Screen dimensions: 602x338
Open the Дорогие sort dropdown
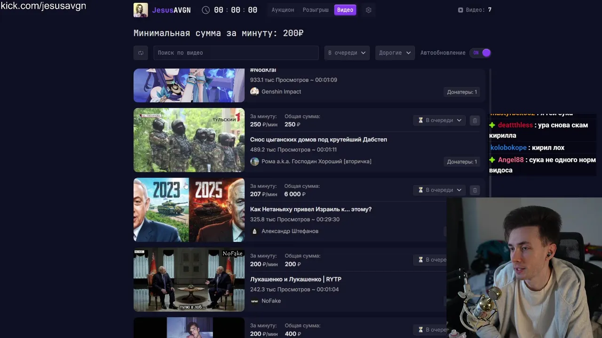click(x=395, y=53)
